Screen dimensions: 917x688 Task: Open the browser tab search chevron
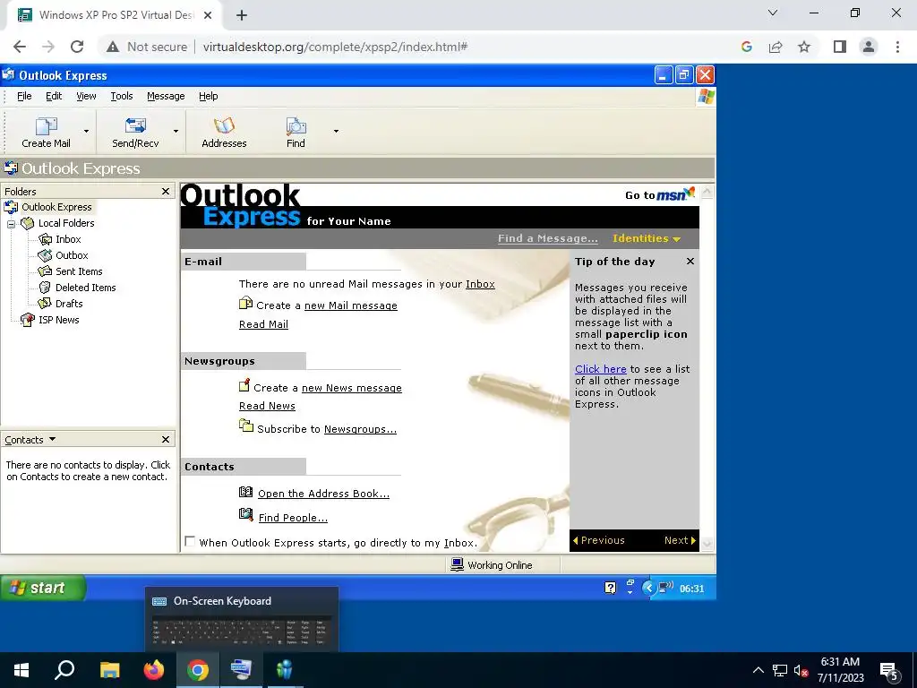pyautogui.click(x=773, y=13)
